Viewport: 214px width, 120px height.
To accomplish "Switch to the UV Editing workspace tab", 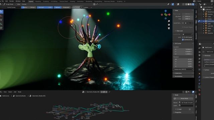I will tap(54, 1).
